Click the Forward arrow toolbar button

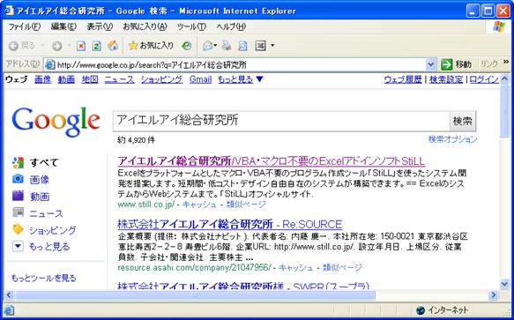click(x=56, y=46)
